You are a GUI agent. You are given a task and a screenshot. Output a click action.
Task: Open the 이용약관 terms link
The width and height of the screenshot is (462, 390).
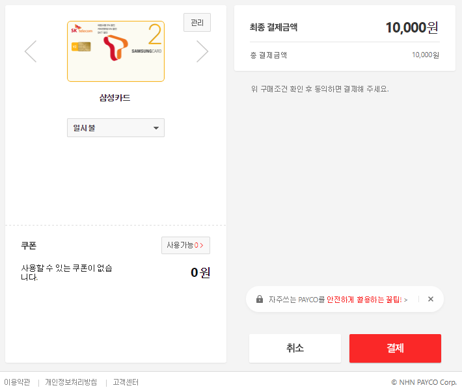pyautogui.click(x=18, y=382)
